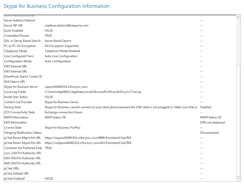Screen dimensions: 244x185
Task: Click the 'Controlled Phones' label
Action: pos(17,36)
